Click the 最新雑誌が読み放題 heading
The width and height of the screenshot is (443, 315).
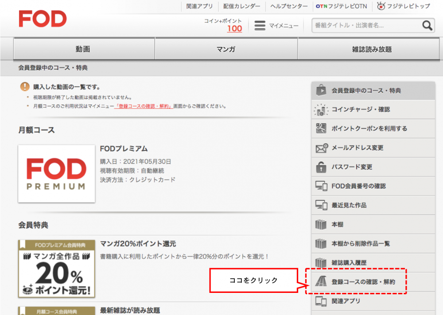click(130, 311)
